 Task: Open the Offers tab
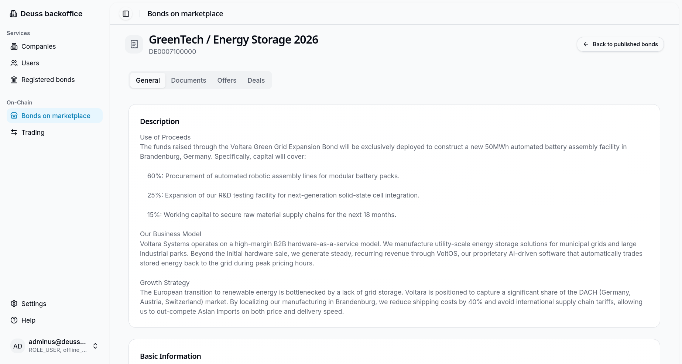[227, 80]
